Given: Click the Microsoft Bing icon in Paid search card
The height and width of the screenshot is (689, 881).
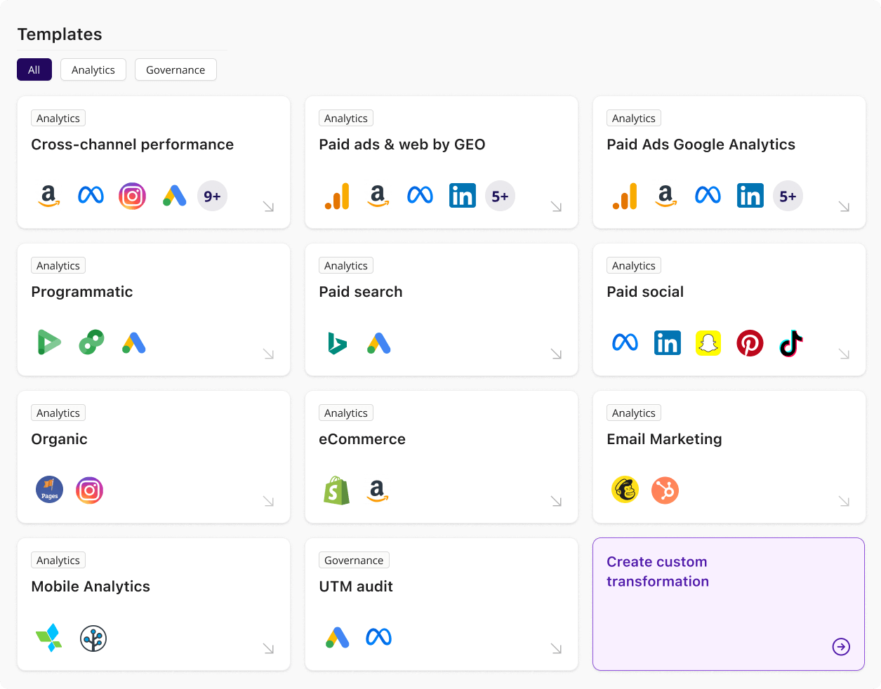Looking at the screenshot, I should tap(337, 343).
